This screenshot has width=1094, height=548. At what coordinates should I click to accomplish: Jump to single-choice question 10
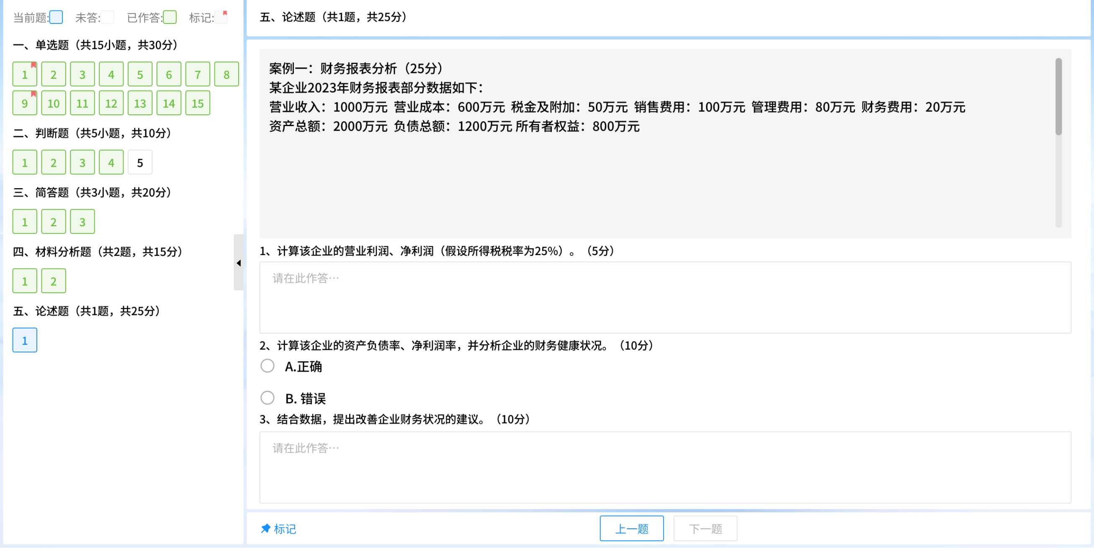coord(54,103)
